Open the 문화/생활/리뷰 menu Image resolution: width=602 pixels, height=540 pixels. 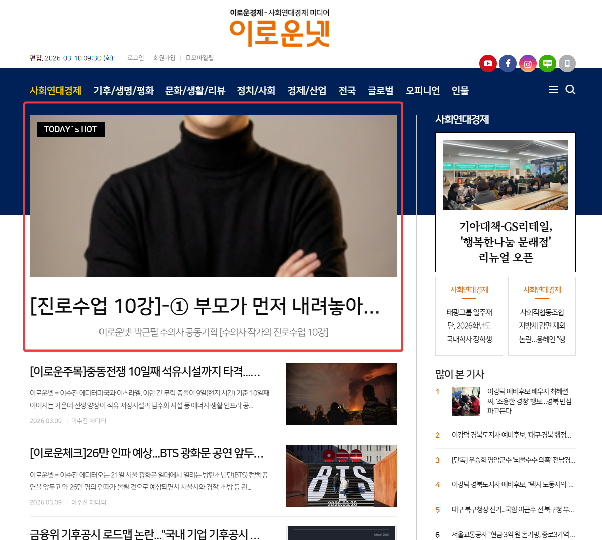pos(195,91)
